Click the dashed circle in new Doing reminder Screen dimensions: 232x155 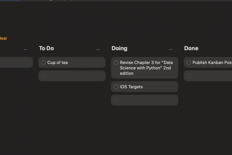click(x=116, y=100)
